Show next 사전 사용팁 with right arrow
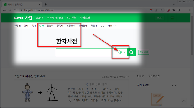The image size is (194, 108). (x=175, y=85)
